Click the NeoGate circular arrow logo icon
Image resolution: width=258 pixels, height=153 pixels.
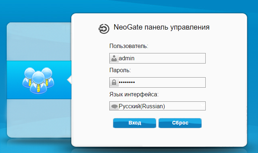click(104, 29)
